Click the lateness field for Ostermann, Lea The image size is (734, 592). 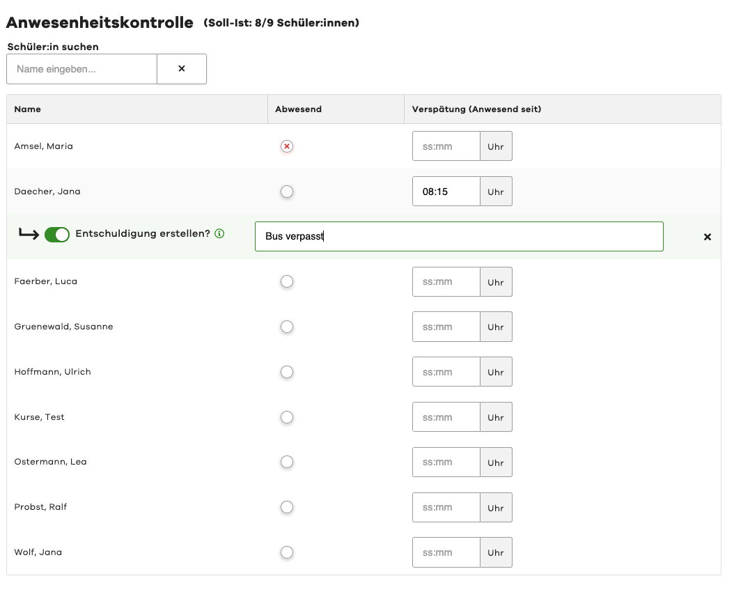click(446, 462)
